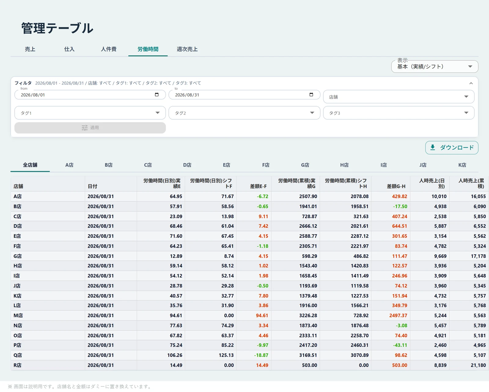
Task: Click the ダウンロード button
Action: click(x=452, y=147)
